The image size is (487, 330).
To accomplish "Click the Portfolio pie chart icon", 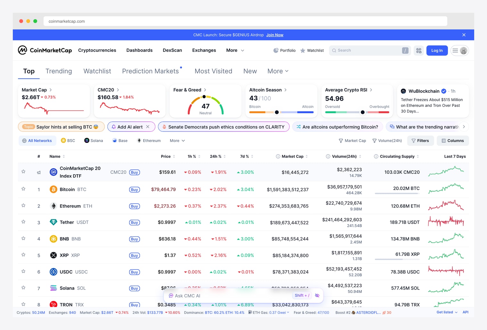I will coord(276,51).
